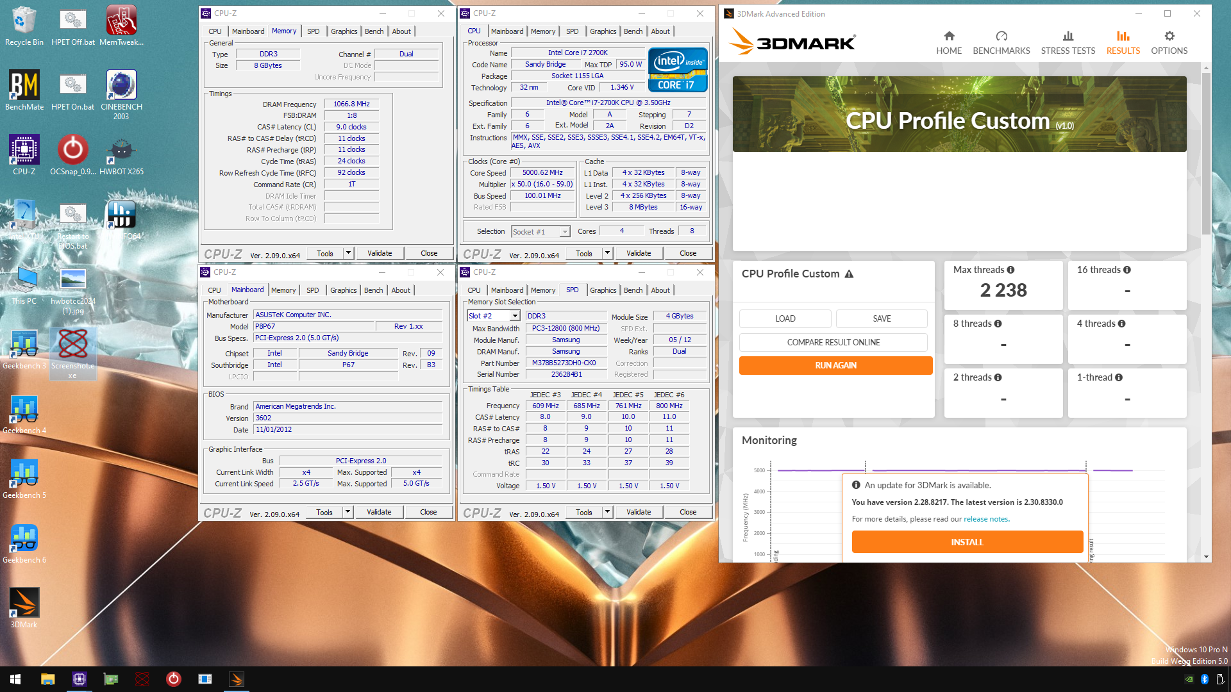Click INSTALL update button
Viewport: 1231px width, 692px height.
[967, 542]
